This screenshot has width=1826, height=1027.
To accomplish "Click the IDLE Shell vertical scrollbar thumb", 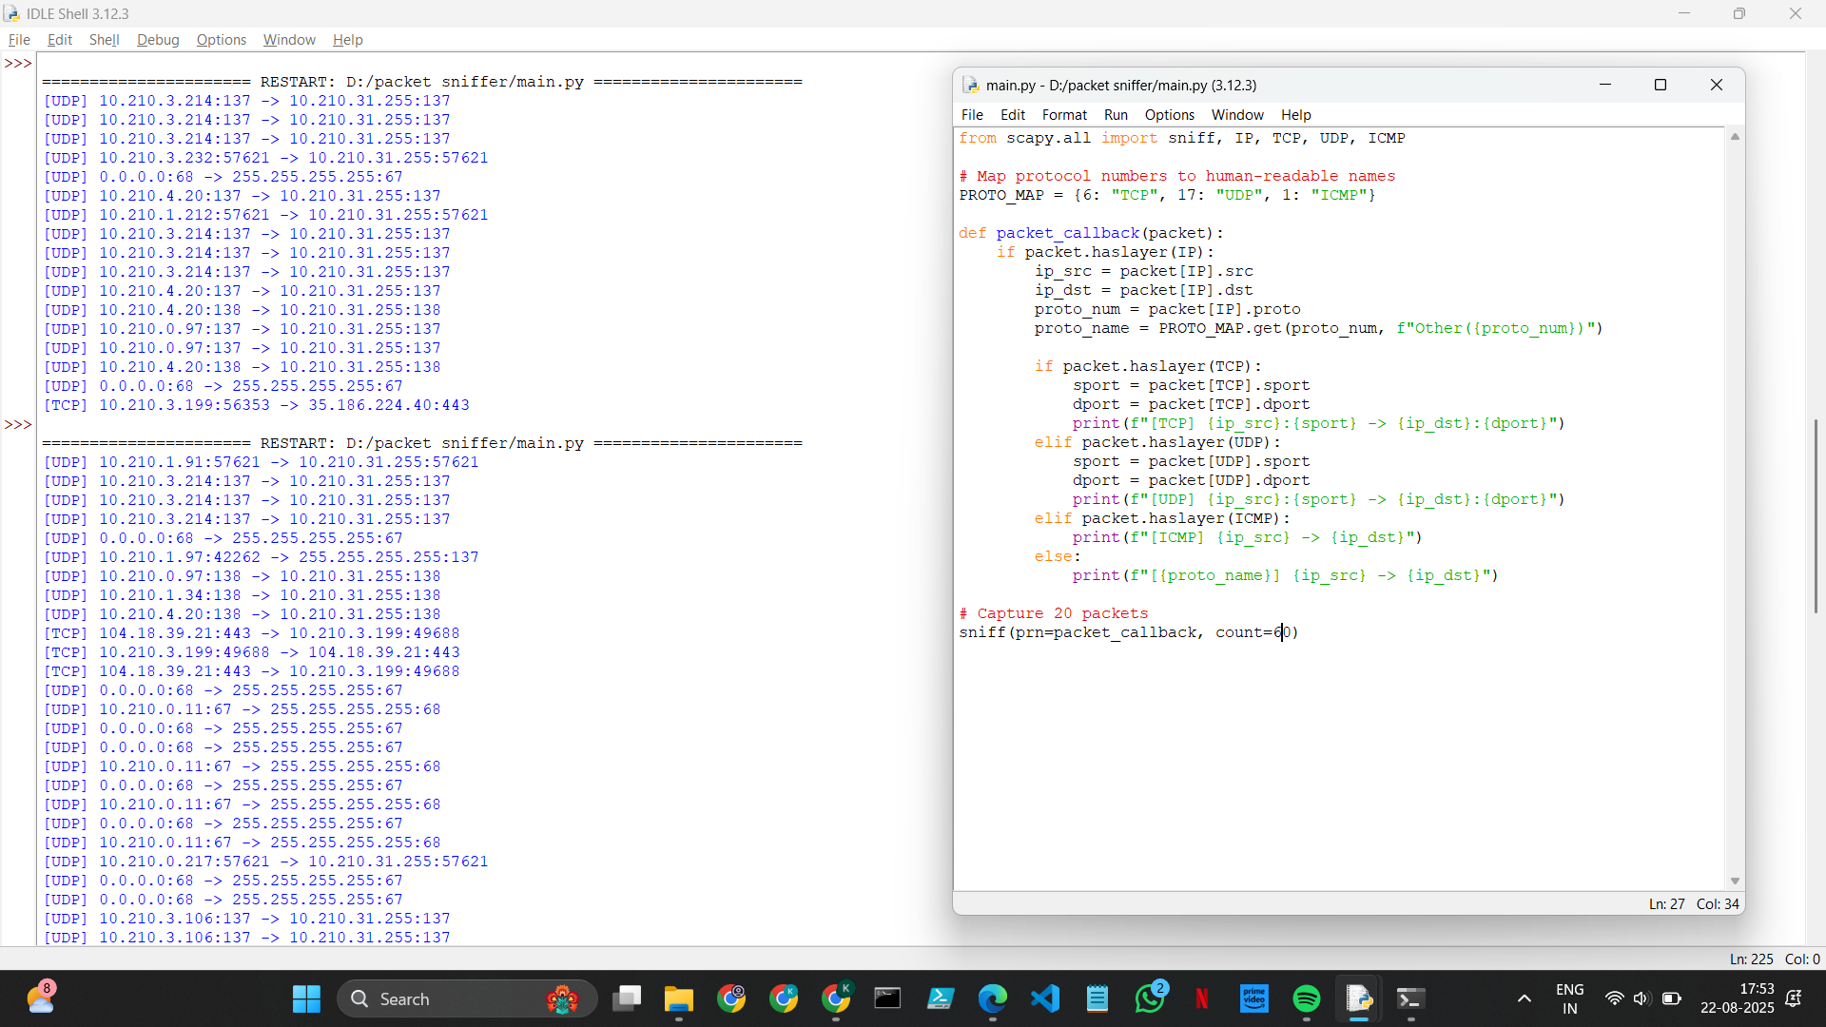I will 1816,516.
